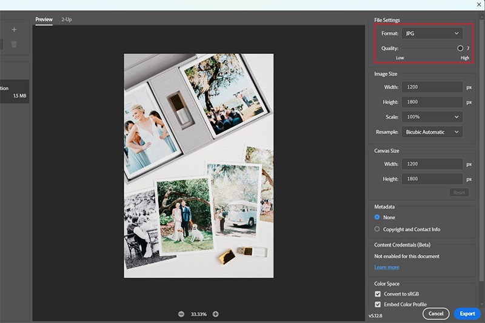Viewport: 485px width, 323px height.
Task: Click the zoom in plus icon
Action: [x=215, y=314]
